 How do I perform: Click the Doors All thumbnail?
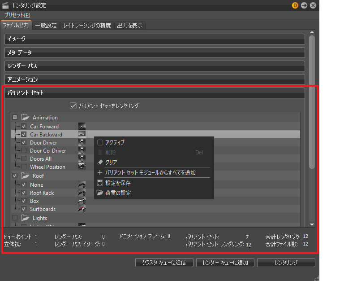coord(82,159)
